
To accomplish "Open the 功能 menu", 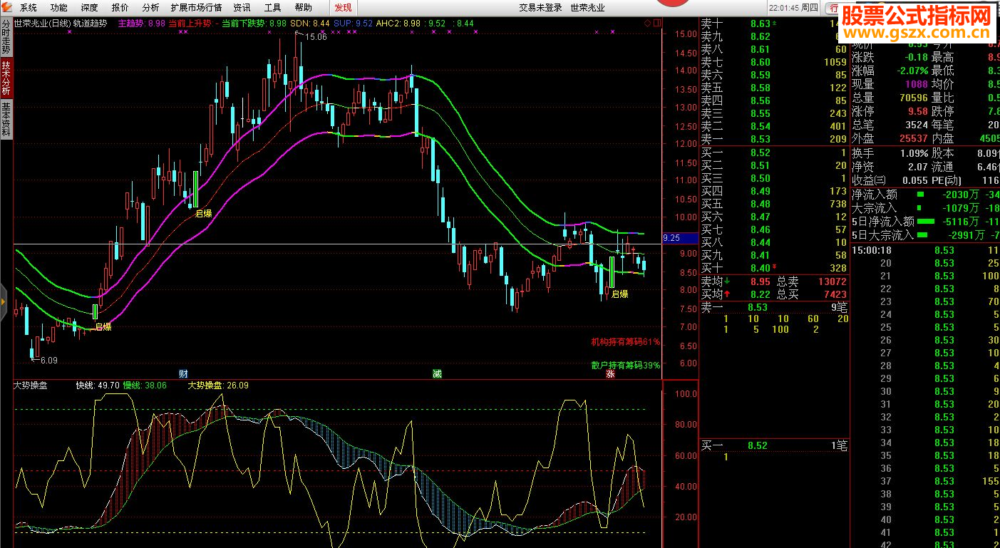I will pyautogui.click(x=59, y=8).
